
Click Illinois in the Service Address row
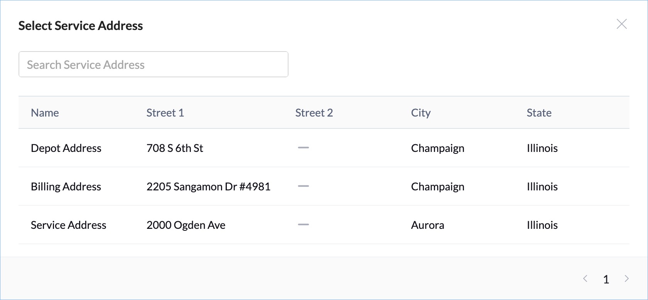point(542,225)
